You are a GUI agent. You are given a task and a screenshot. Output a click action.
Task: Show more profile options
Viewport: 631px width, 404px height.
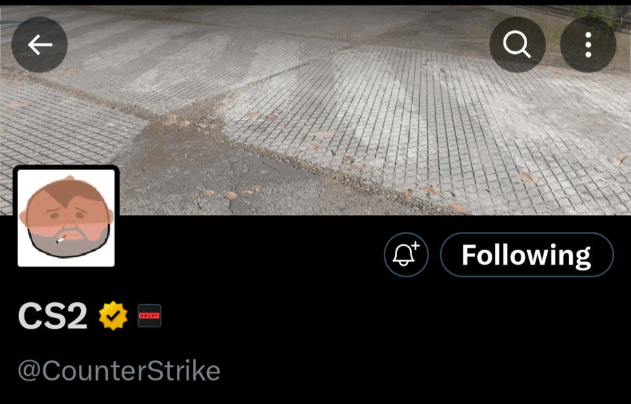point(588,44)
